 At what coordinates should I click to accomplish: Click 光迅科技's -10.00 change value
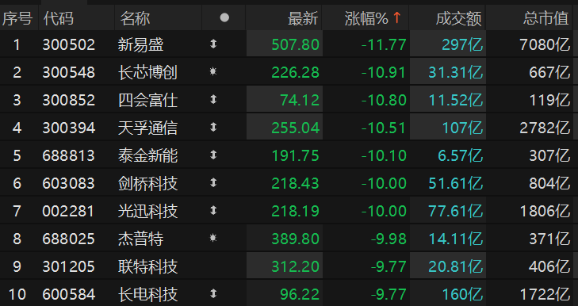(x=384, y=211)
